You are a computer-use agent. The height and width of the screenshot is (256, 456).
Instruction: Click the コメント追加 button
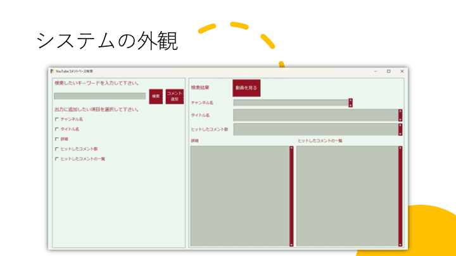click(175, 96)
